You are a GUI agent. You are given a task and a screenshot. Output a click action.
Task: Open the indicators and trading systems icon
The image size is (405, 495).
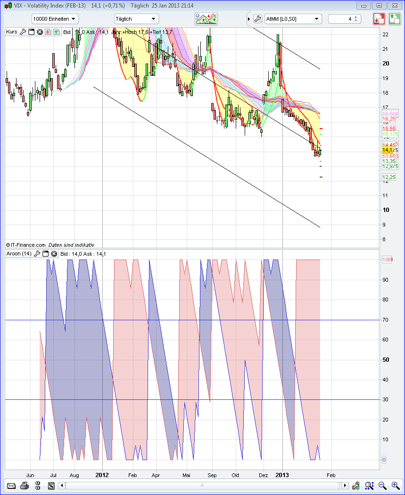[206, 19]
